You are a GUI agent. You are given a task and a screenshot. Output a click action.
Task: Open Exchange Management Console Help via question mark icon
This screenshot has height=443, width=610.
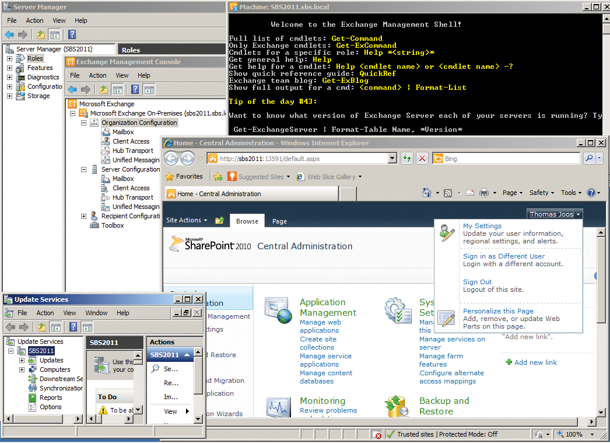coord(135,89)
